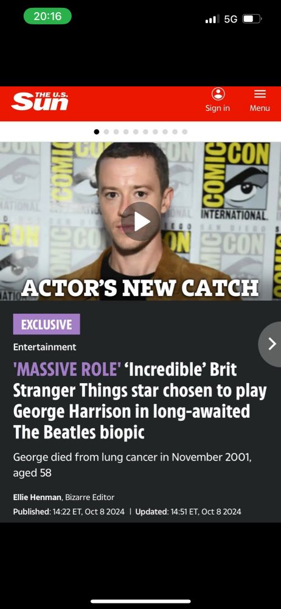Open the article subheading about George's death
This screenshot has height=609, width=281.
[133, 465]
